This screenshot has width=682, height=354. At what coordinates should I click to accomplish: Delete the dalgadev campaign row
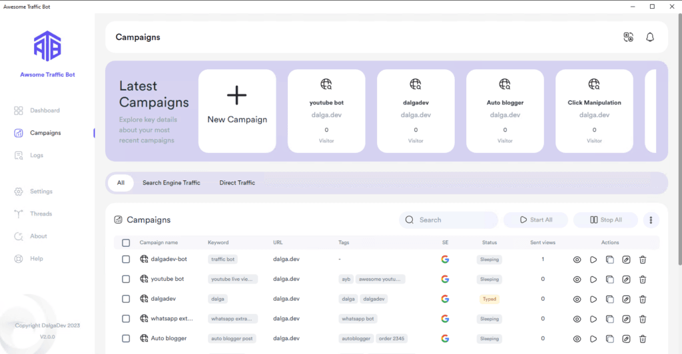[x=643, y=299]
